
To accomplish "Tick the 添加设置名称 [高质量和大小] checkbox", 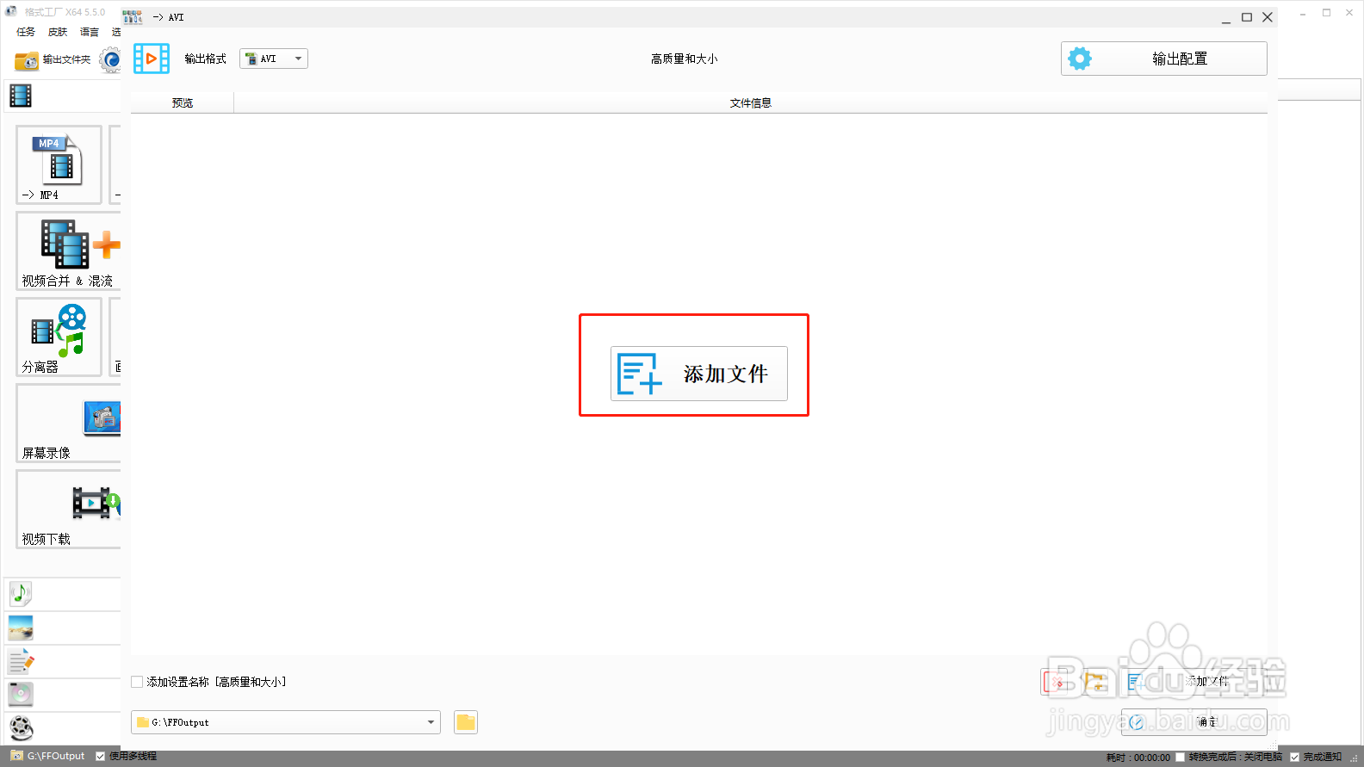I will [x=137, y=682].
